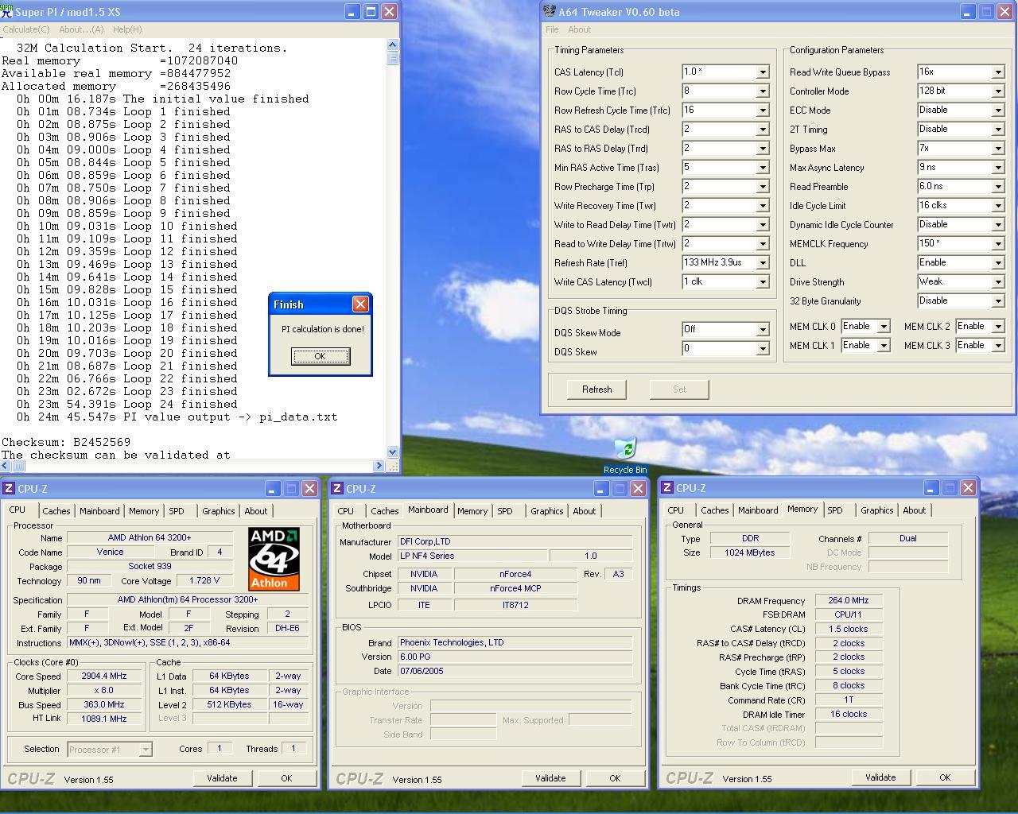Switch to Caches tab in the CPU window
The image size is (1018, 814).
(x=56, y=511)
